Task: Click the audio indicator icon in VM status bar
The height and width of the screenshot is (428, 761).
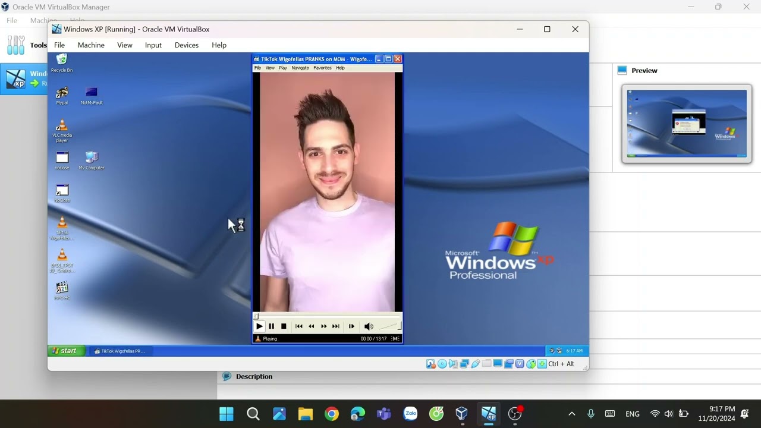Action: coord(453,364)
